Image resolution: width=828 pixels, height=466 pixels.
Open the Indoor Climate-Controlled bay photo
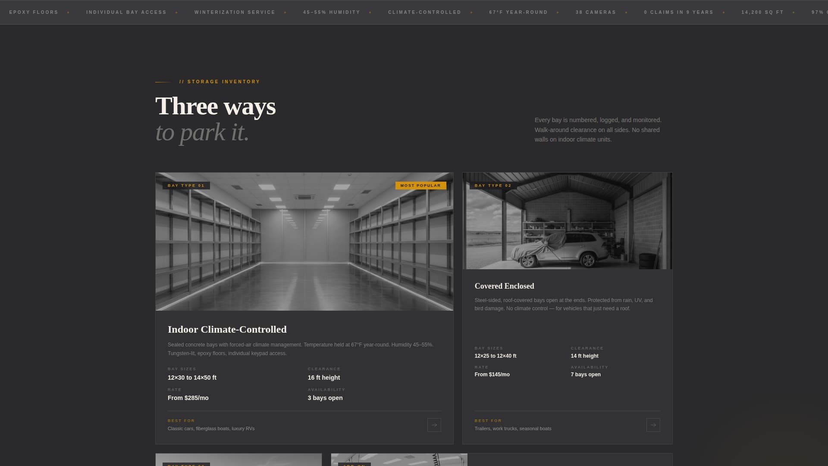pyautogui.click(x=304, y=242)
